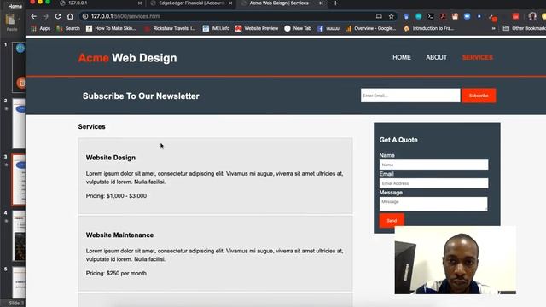This screenshot has width=546, height=307.
Task: Switch to 'EdgeLedger Financial' tab
Action: 191,3
